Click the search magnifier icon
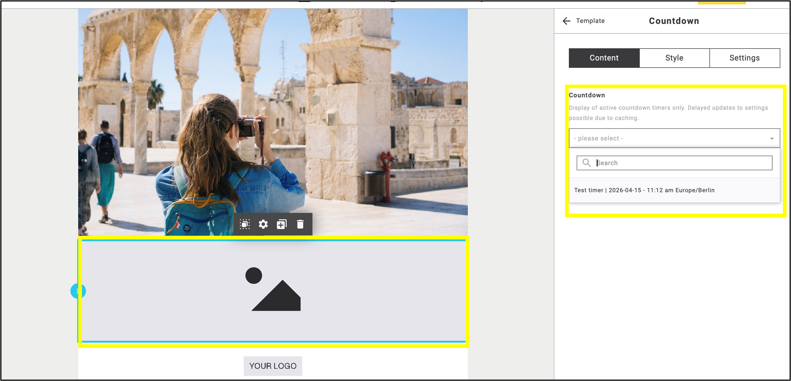The image size is (791, 381). click(586, 163)
